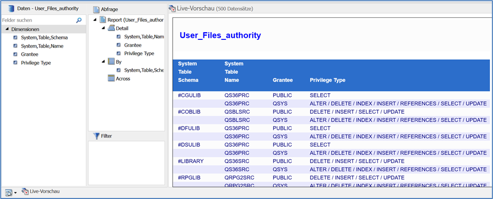The height and width of the screenshot is (199, 493).
Task: Select Grantee under the Detail node
Action: (x=133, y=45)
